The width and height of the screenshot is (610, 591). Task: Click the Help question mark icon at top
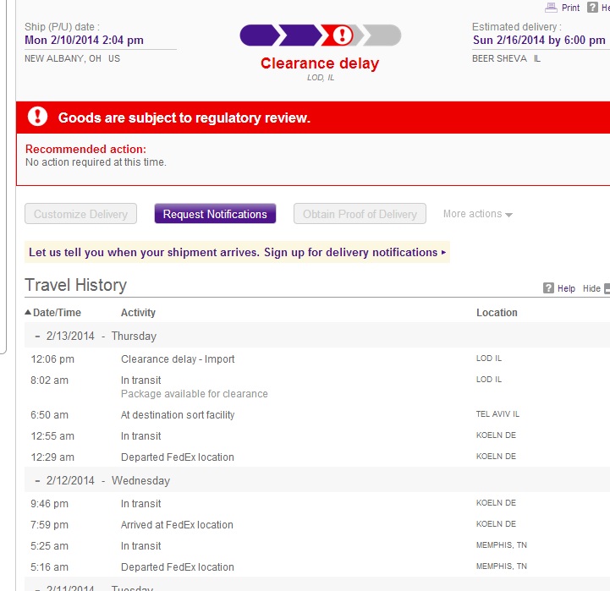[x=592, y=7]
